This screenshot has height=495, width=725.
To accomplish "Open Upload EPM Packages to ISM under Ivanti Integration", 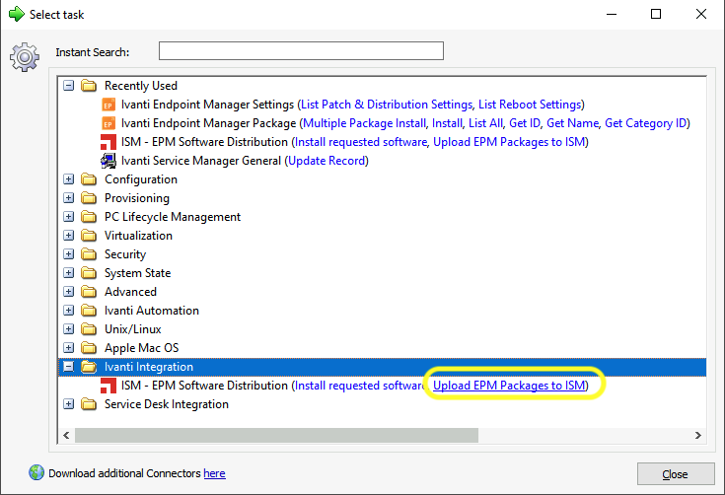I will click(x=509, y=386).
